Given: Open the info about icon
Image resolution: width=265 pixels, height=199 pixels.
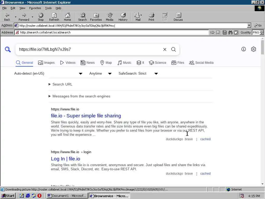Looking at the screenshot, I should [244, 49].
